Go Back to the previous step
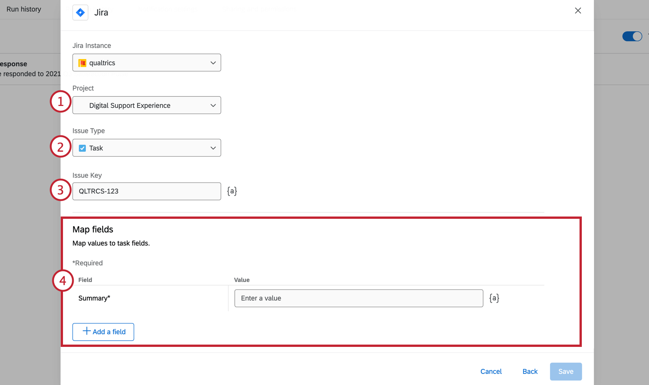The image size is (649, 385). pos(530,371)
